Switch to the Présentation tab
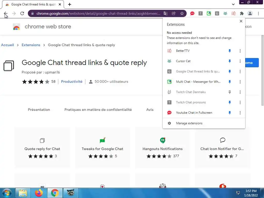264x198 pixels. [x=39, y=110]
